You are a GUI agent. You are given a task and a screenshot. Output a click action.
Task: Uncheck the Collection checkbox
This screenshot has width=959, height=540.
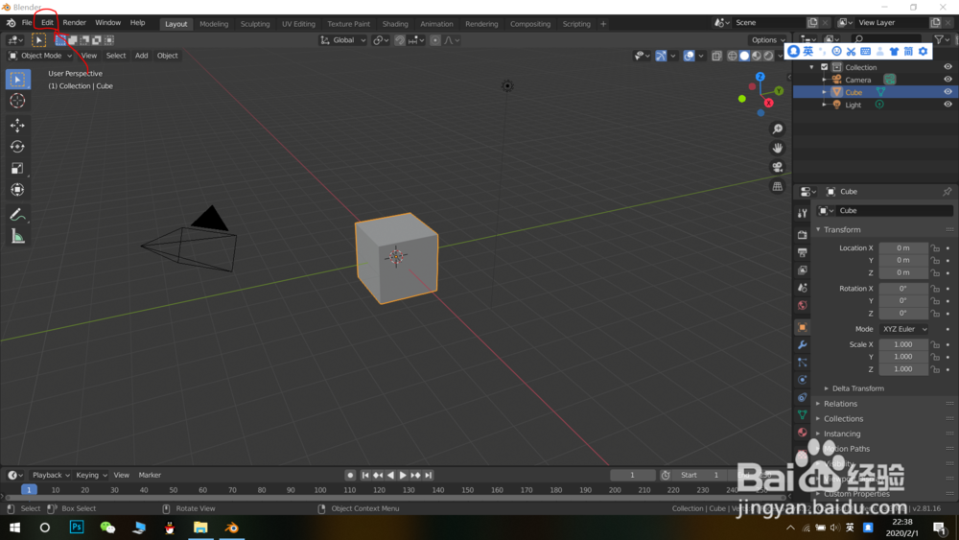point(825,66)
